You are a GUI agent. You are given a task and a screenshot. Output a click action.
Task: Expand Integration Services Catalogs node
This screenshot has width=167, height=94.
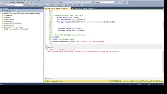click(x=3, y=27)
